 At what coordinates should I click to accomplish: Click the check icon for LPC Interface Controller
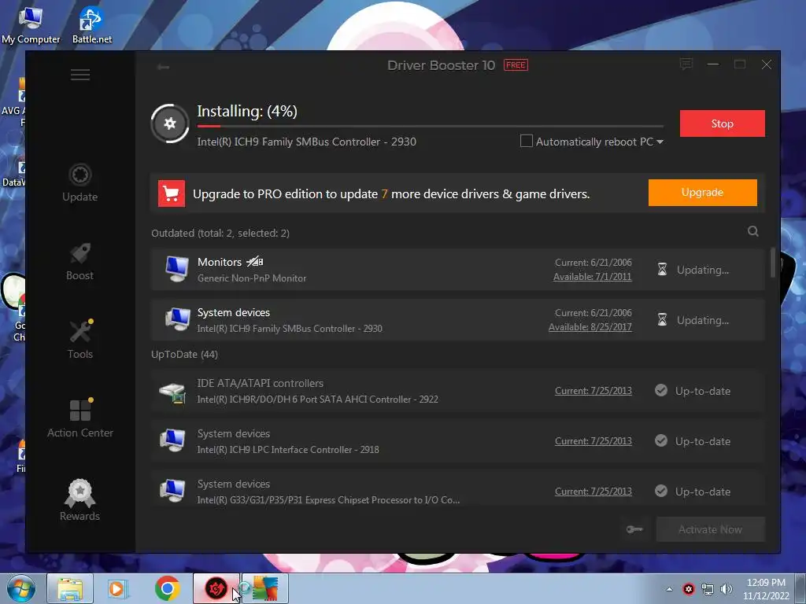(x=661, y=440)
